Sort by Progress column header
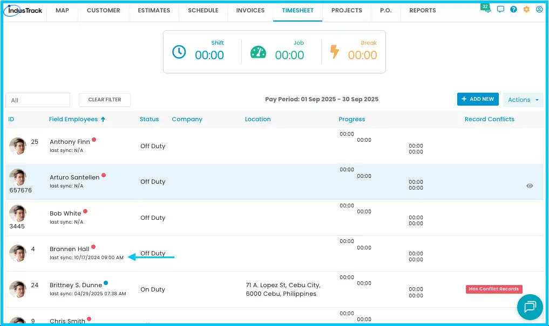 pyautogui.click(x=351, y=119)
